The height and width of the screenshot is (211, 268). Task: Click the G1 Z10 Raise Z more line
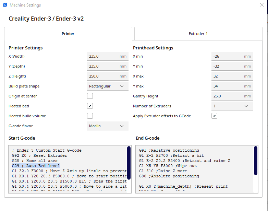pyautogui.click(x=163, y=171)
